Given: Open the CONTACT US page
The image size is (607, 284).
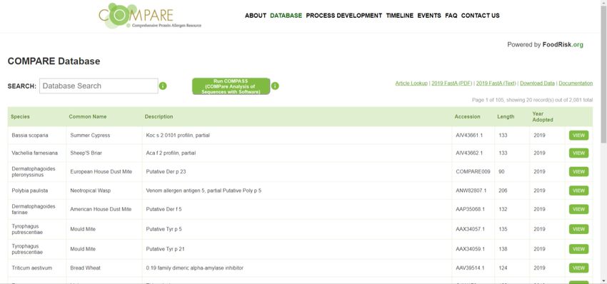Looking at the screenshot, I should click(480, 16).
